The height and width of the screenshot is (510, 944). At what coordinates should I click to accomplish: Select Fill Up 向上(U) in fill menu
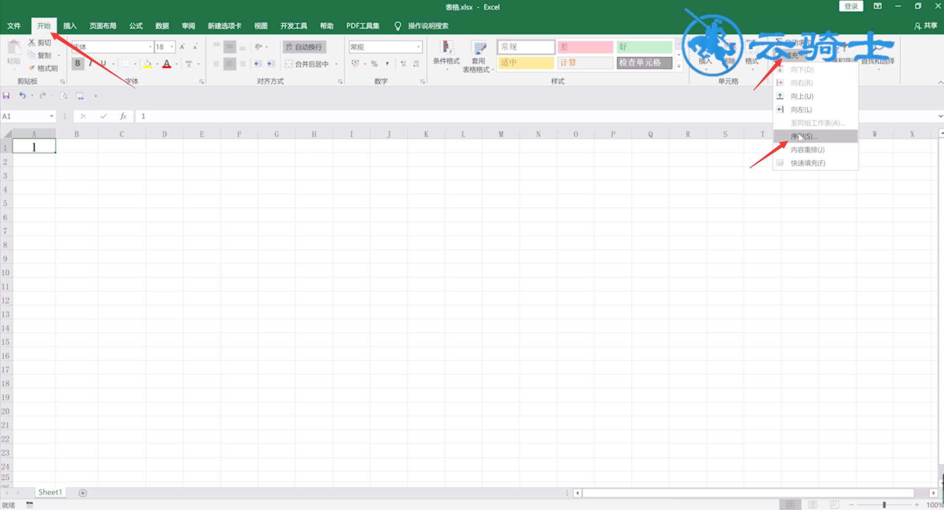[815, 96]
